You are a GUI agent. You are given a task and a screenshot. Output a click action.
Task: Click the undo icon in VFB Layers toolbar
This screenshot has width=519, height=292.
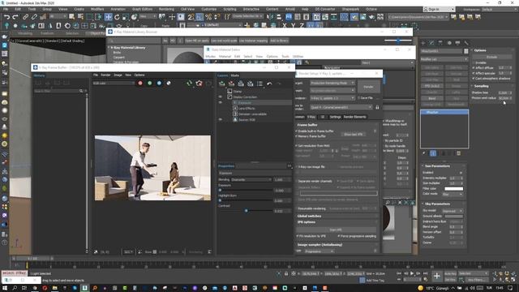(x=269, y=84)
